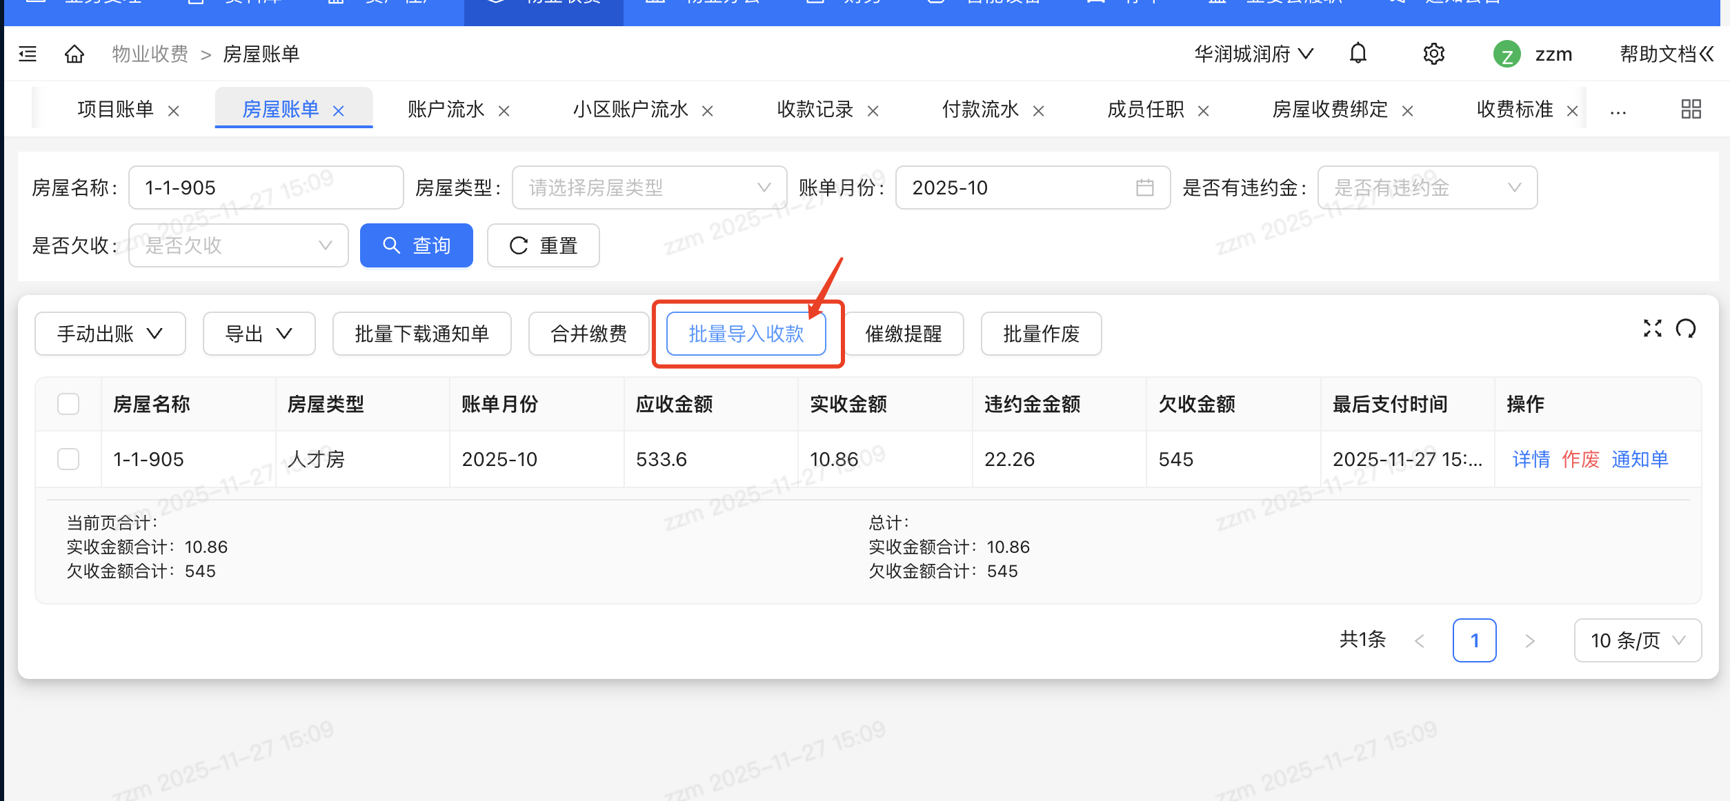Switch to the 项目账单 tab
This screenshot has width=1730, height=801.
[x=115, y=110]
